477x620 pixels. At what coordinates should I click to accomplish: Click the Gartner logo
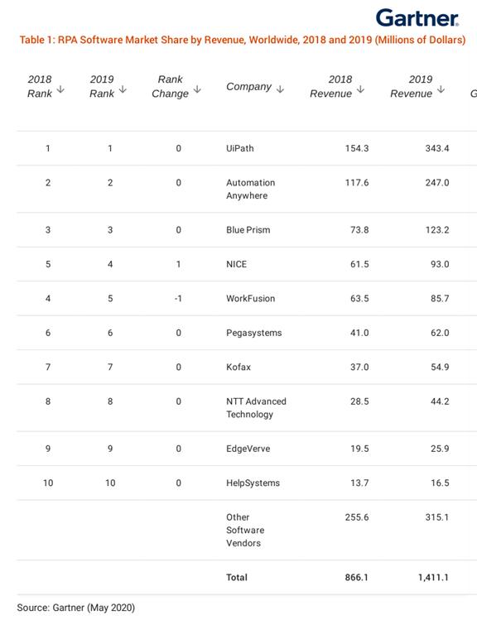click(417, 17)
